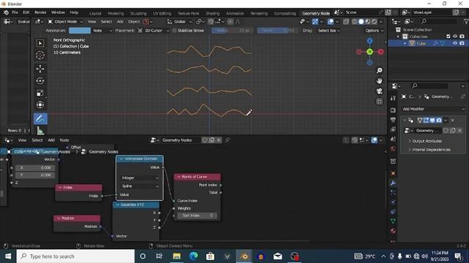The image size is (469, 263).
Task: Switch to the Shading workspace tab
Action: point(213,13)
